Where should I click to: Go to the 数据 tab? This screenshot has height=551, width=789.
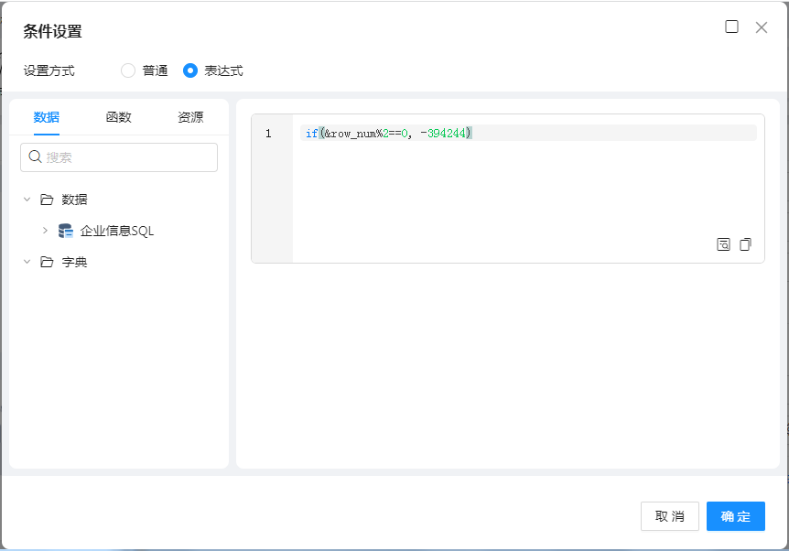pos(47,117)
